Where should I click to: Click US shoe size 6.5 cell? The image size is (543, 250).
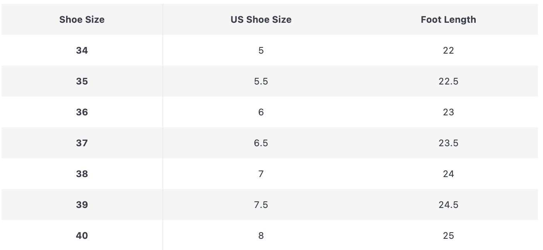pos(261,143)
